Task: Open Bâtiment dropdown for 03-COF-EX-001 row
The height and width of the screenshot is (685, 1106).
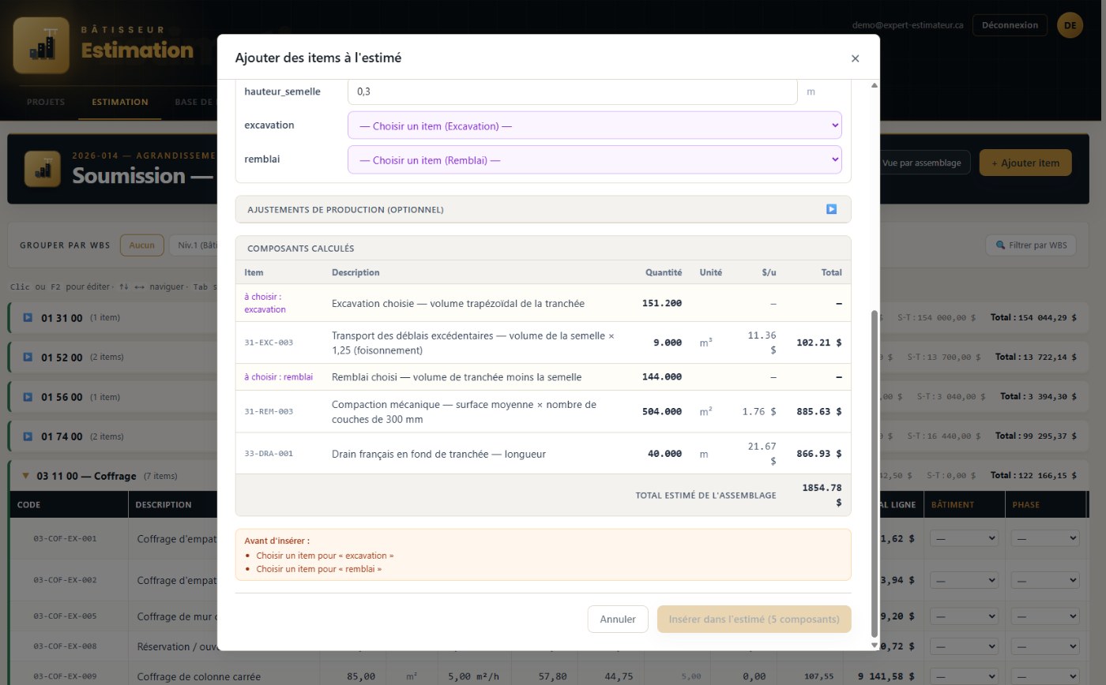Action: [964, 538]
